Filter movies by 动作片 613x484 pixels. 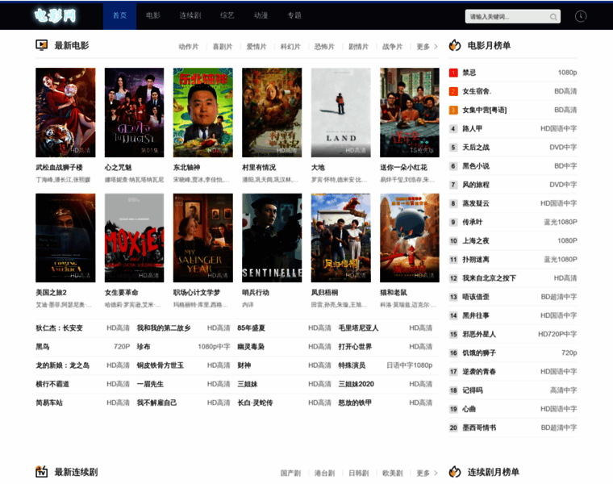(x=189, y=47)
